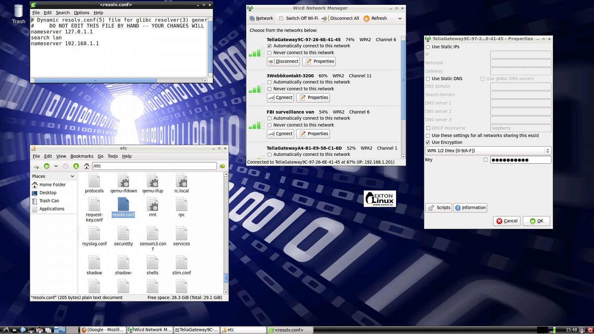Expand the Refresh dropdown arrow in Wicd
Viewport: 594px width, 334px height.
click(x=399, y=18)
